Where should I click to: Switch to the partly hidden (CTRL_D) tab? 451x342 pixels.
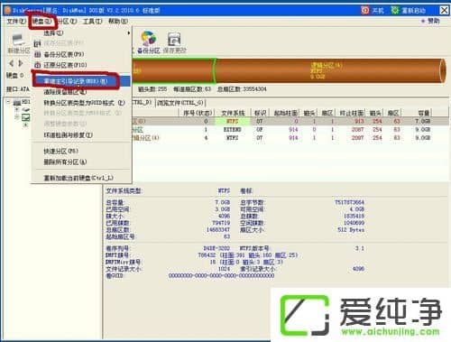[x=143, y=103]
